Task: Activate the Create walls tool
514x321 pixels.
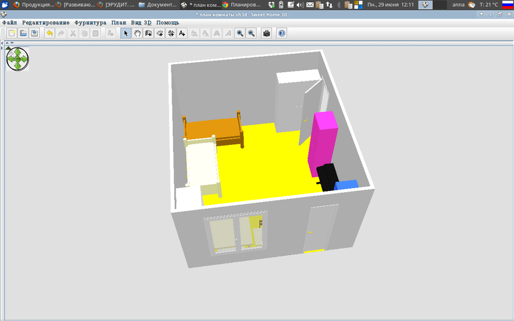Action: (x=148, y=33)
